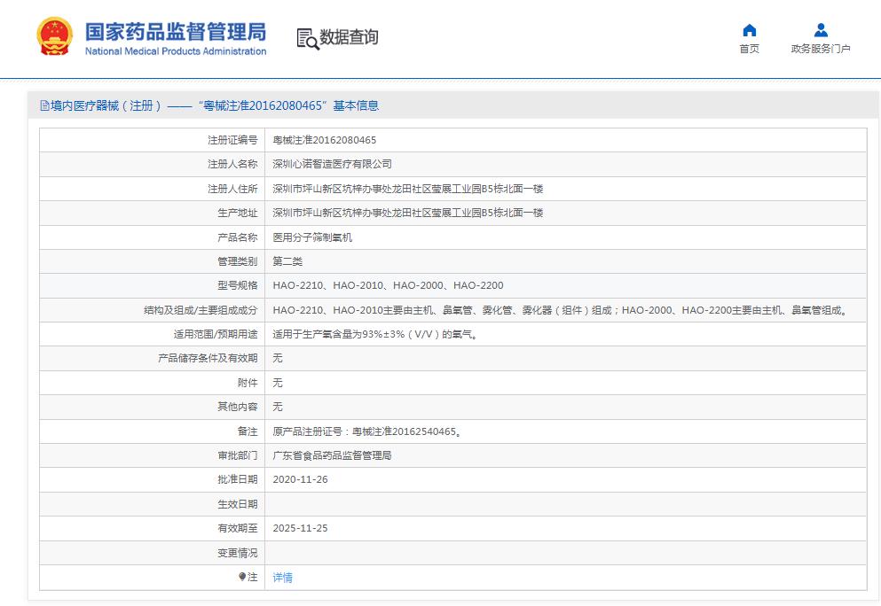The image size is (881, 606).
Task: Click the document-magnifier icon beside 数据查询
Action: pos(305,39)
